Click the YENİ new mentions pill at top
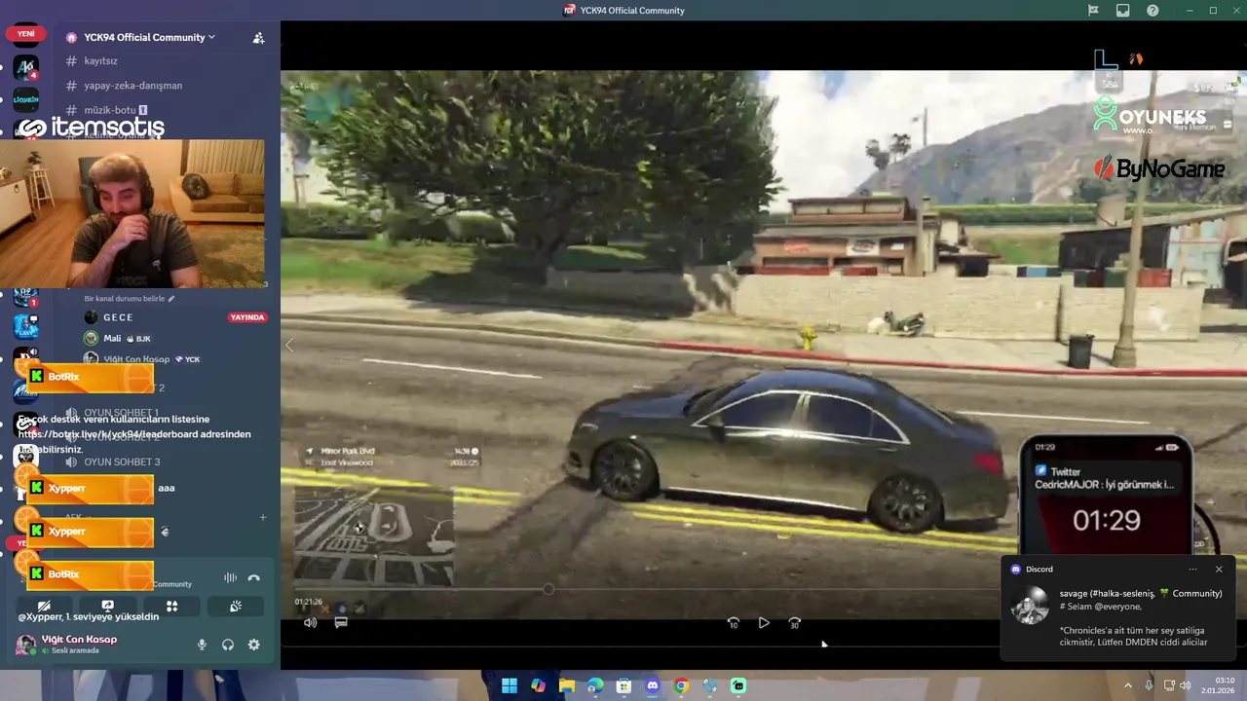This screenshot has width=1247, height=701. click(x=25, y=33)
